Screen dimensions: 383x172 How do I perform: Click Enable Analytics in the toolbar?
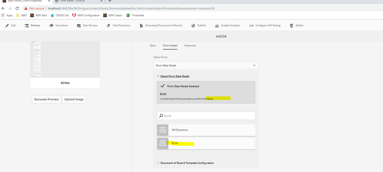coord(228,25)
